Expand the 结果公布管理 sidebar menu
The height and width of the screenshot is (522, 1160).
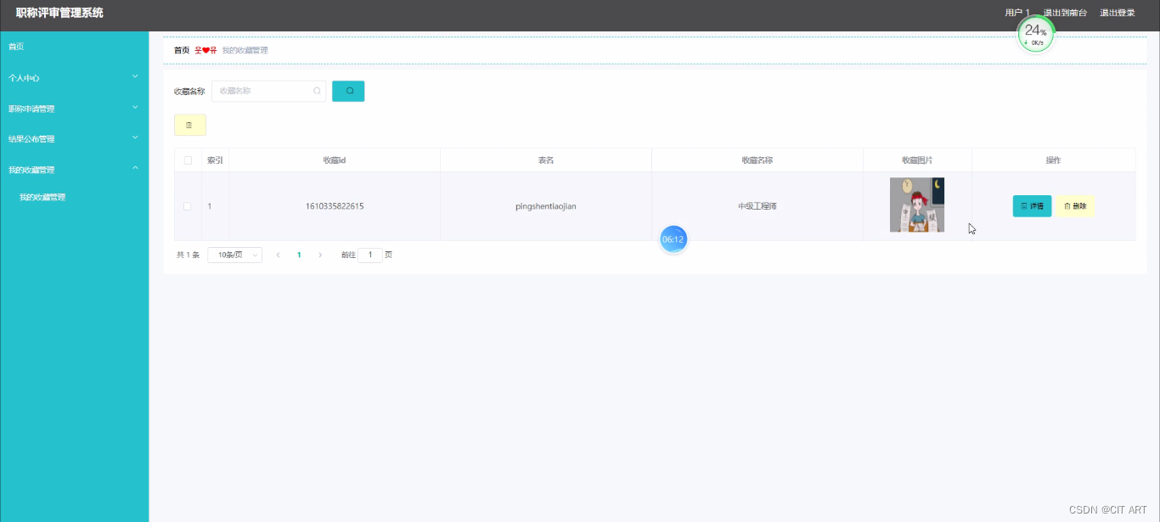click(74, 138)
